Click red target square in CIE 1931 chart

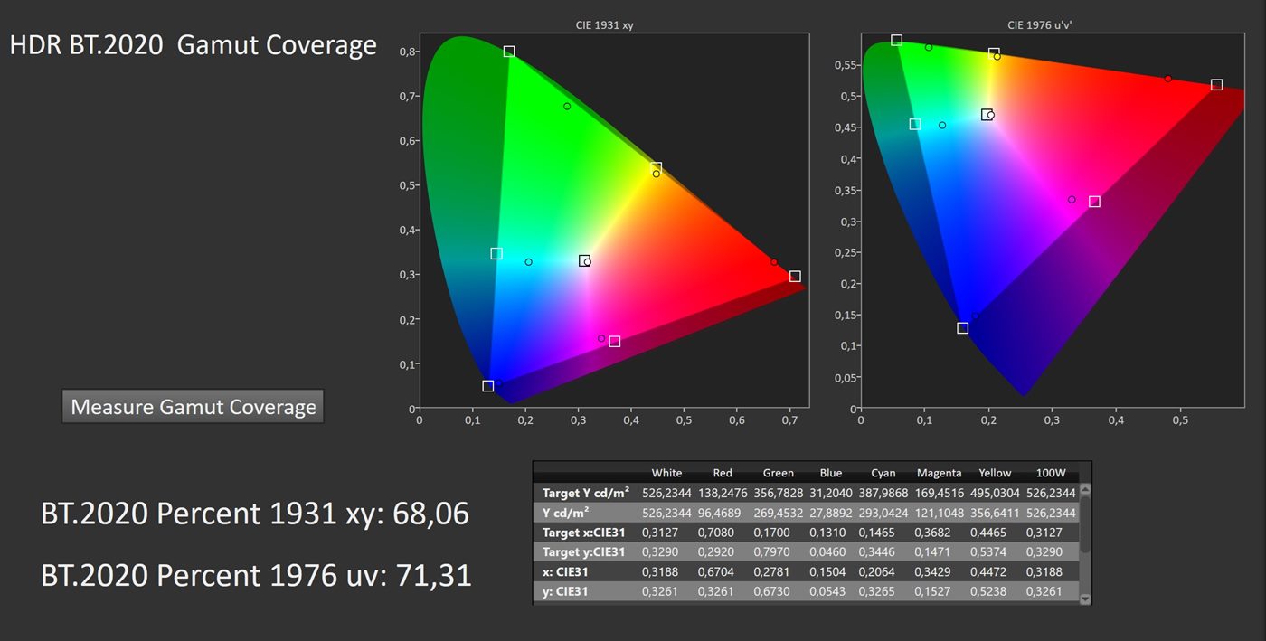(x=795, y=277)
